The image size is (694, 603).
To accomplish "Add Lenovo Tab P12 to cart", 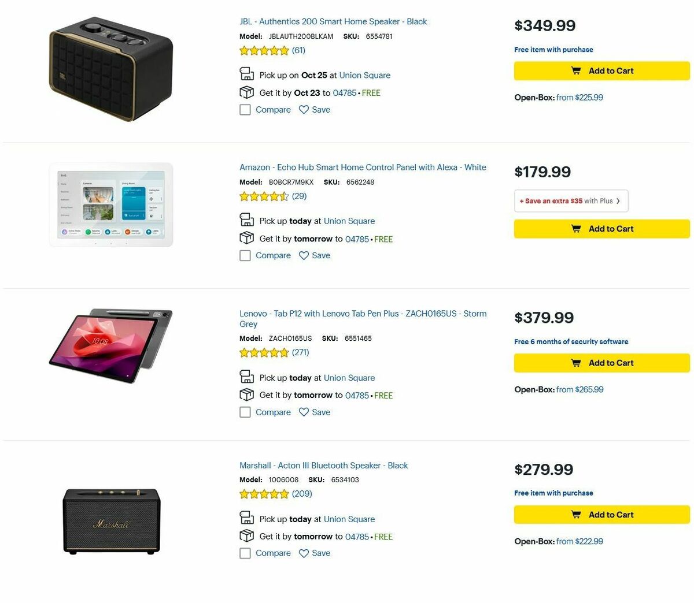I will point(601,363).
